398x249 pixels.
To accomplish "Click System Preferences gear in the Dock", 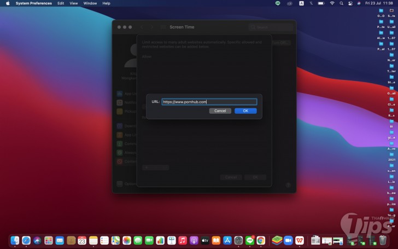I will click(x=238, y=240).
